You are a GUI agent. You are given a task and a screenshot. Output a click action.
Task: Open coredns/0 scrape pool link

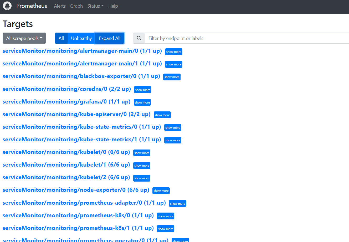point(67,89)
